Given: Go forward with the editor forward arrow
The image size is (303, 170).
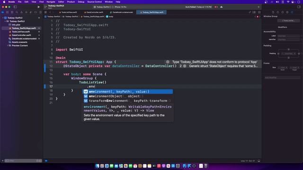Looking at the screenshot, I should coord(53,12).
